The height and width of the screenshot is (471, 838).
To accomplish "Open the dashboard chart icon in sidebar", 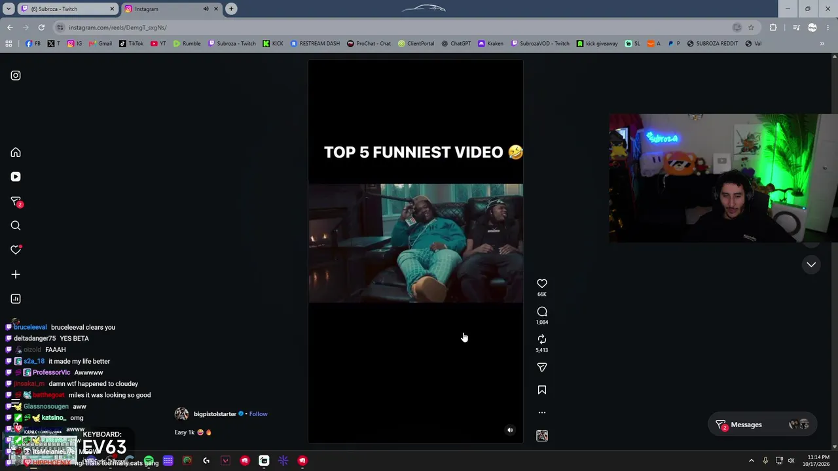I will coord(16,299).
